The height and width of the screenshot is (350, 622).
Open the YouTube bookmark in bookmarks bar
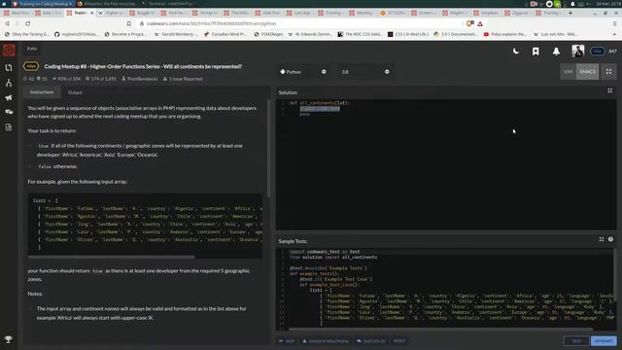tap(505, 35)
